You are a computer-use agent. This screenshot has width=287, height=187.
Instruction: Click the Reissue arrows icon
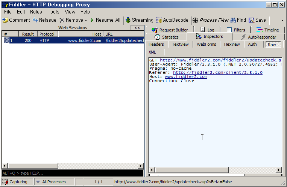pyautogui.click(x=35, y=20)
